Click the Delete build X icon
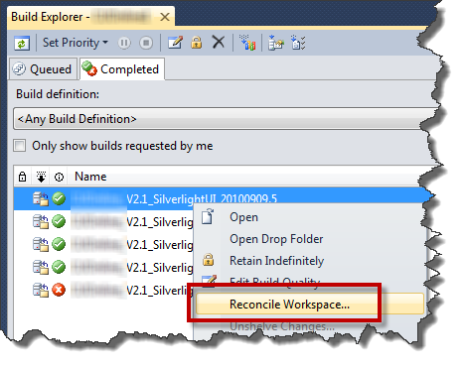The width and height of the screenshot is (464, 369). tap(219, 43)
